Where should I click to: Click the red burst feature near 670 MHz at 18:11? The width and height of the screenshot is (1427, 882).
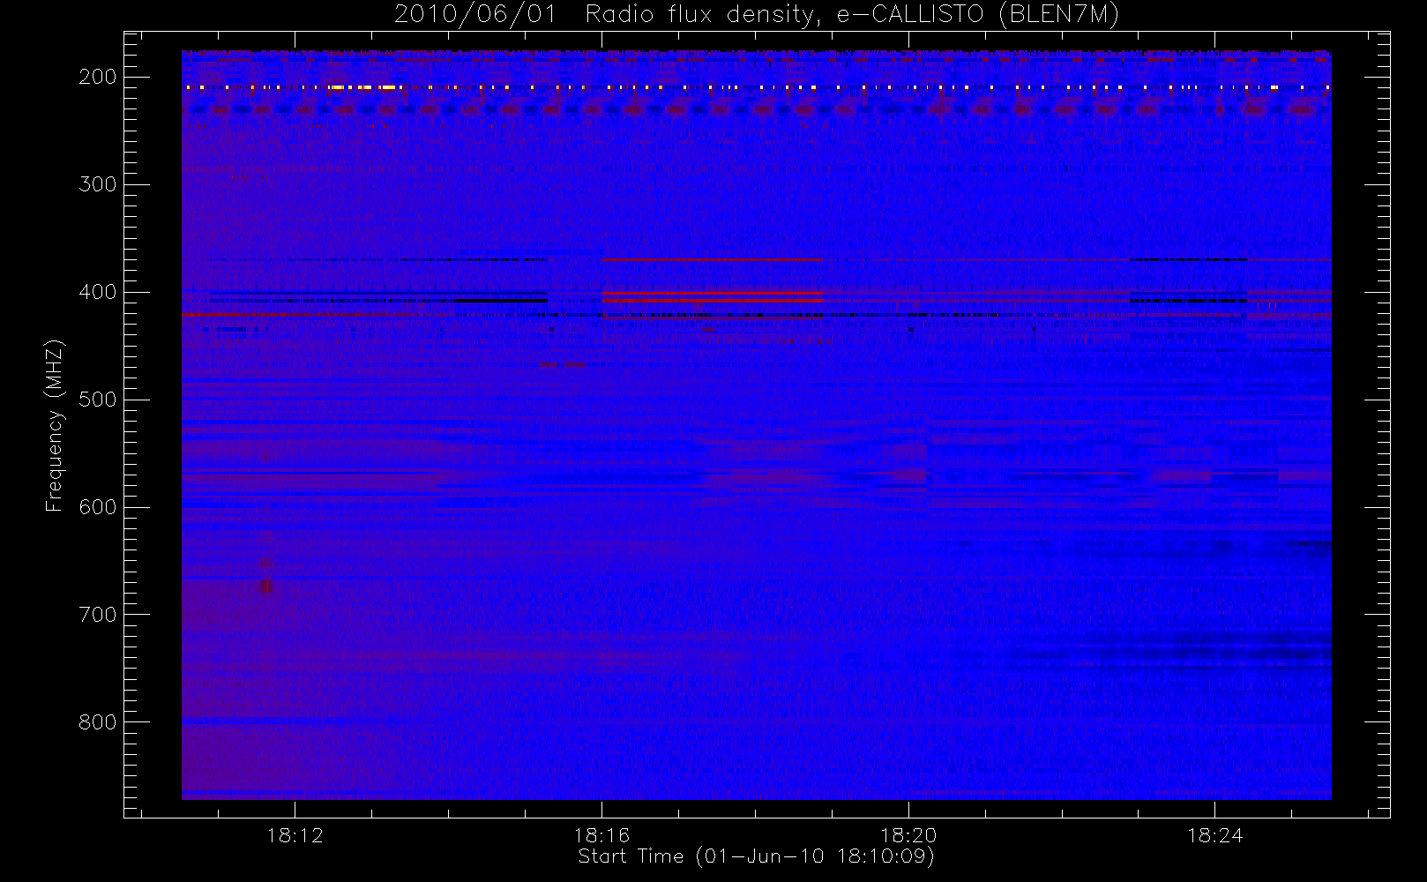[x=265, y=586]
